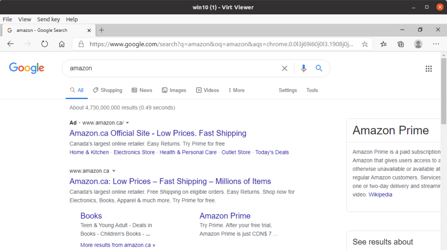Open Amazon.ca Official Site ad link
Viewport: 447px width, 250px height.
coord(158,133)
